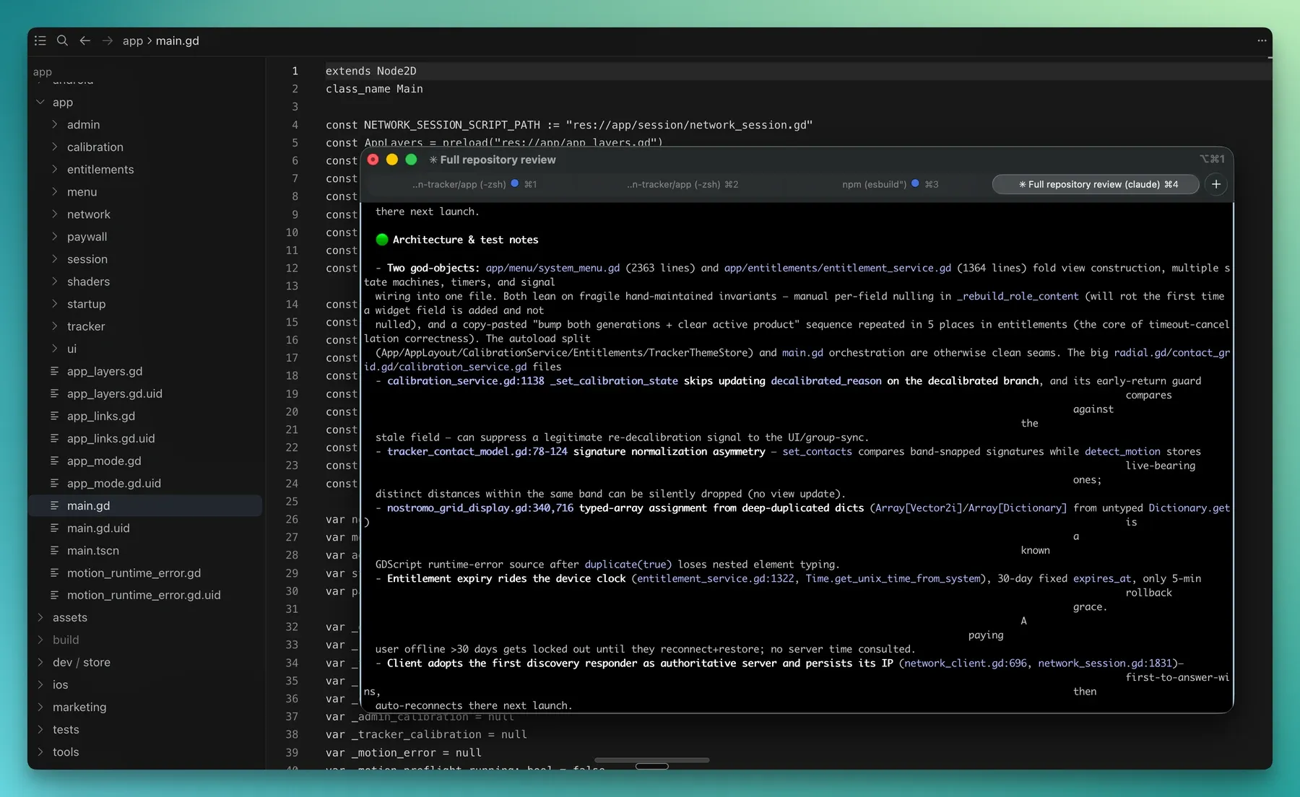Collapse the app folder in tree
This screenshot has height=797, width=1300.
tap(40, 102)
